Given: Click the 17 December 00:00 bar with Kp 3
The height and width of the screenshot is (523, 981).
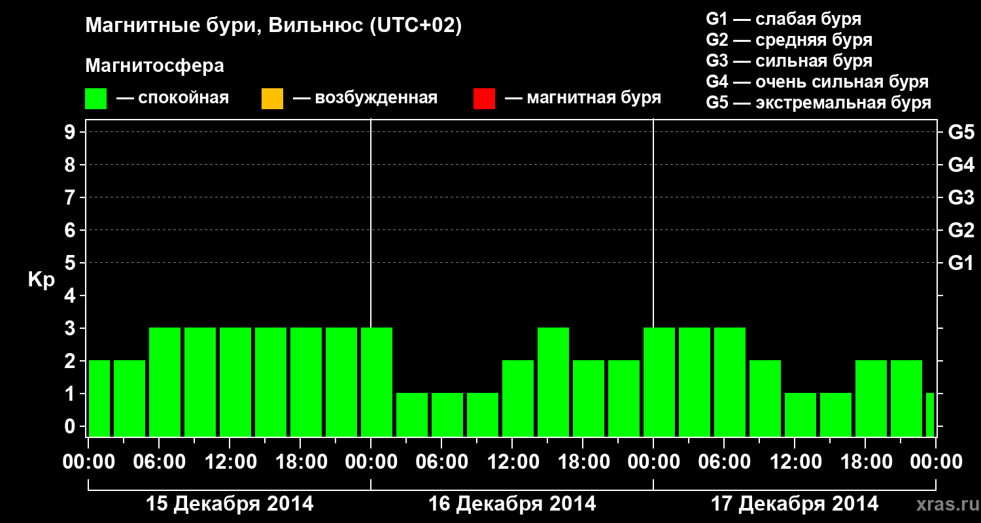Looking at the screenshot, I should click(659, 382).
